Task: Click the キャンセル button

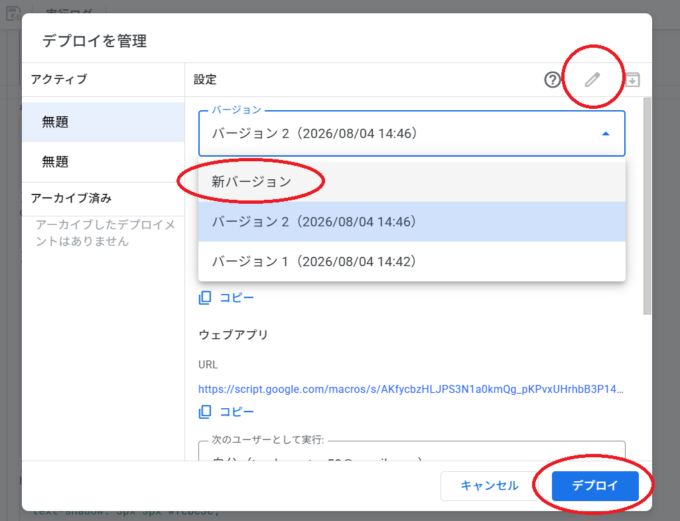Action: pyautogui.click(x=489, y=485)
